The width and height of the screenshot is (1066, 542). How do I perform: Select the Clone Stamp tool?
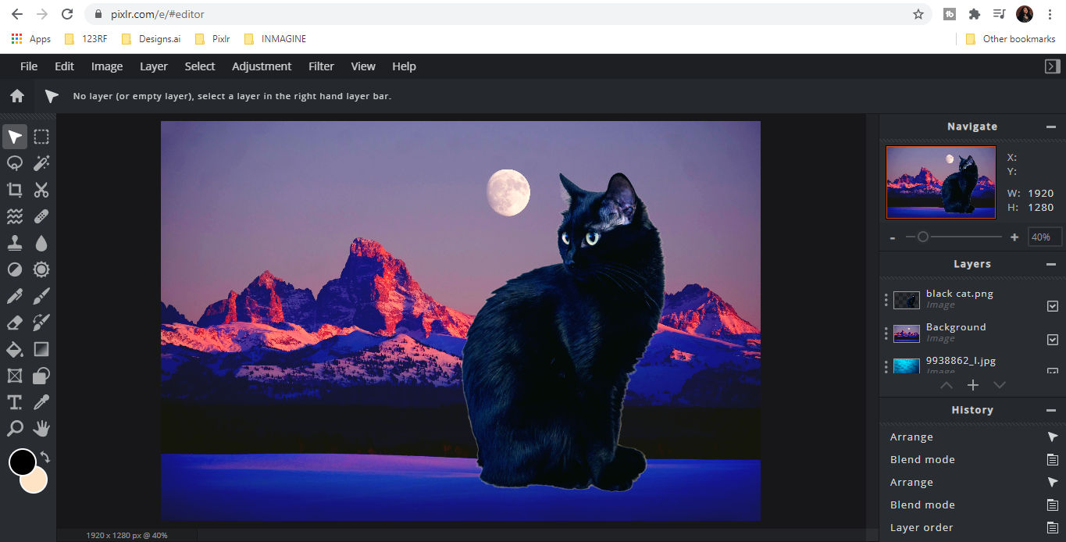click(15, 243)
